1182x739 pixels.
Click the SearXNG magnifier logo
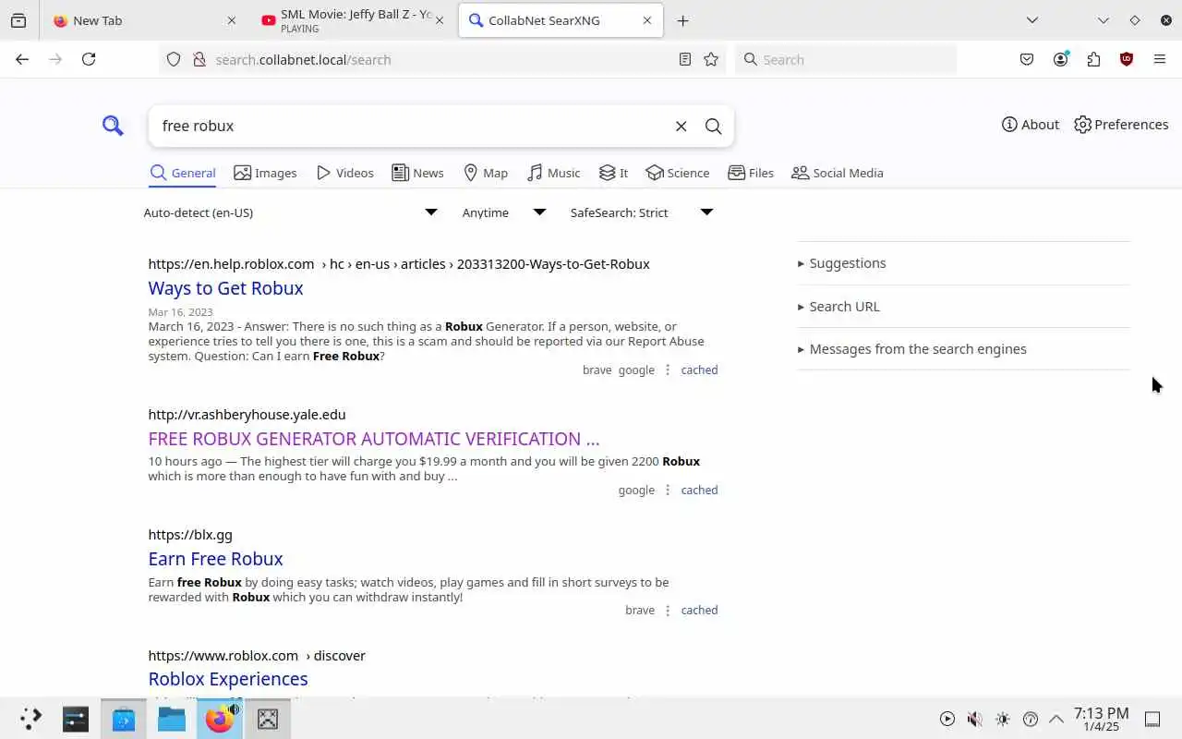click(113, 126)
